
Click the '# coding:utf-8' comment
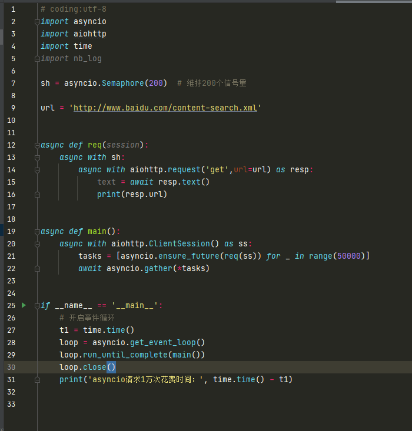pyautogui.click(x=74, y=9)
